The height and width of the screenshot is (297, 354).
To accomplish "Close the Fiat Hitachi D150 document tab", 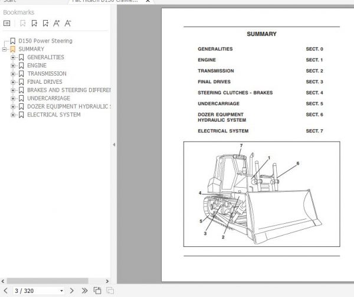I will (148, 1).
